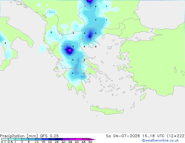185x143 pixels.
Task: Click the 10–15 mm legend swatch
Action: coord(39,139)
